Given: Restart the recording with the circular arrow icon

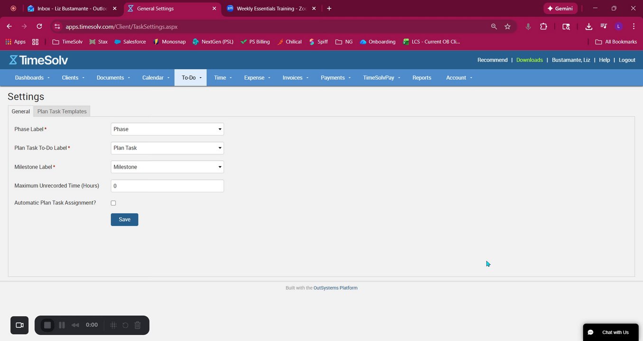Looking at the screenshot, I should tap(125, 325).
